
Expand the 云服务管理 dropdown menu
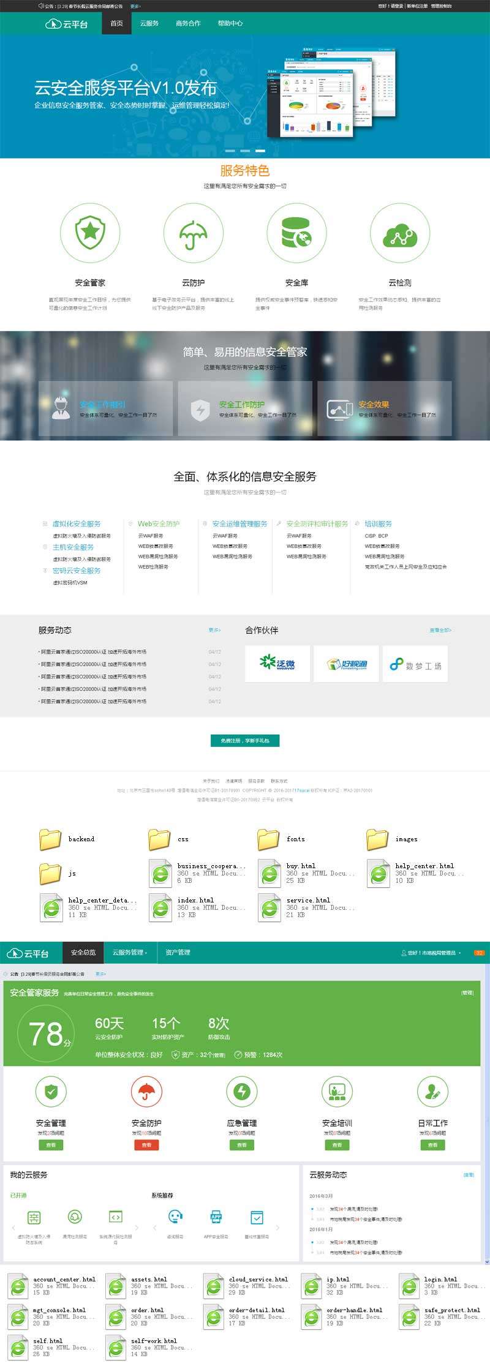(130, 953)
